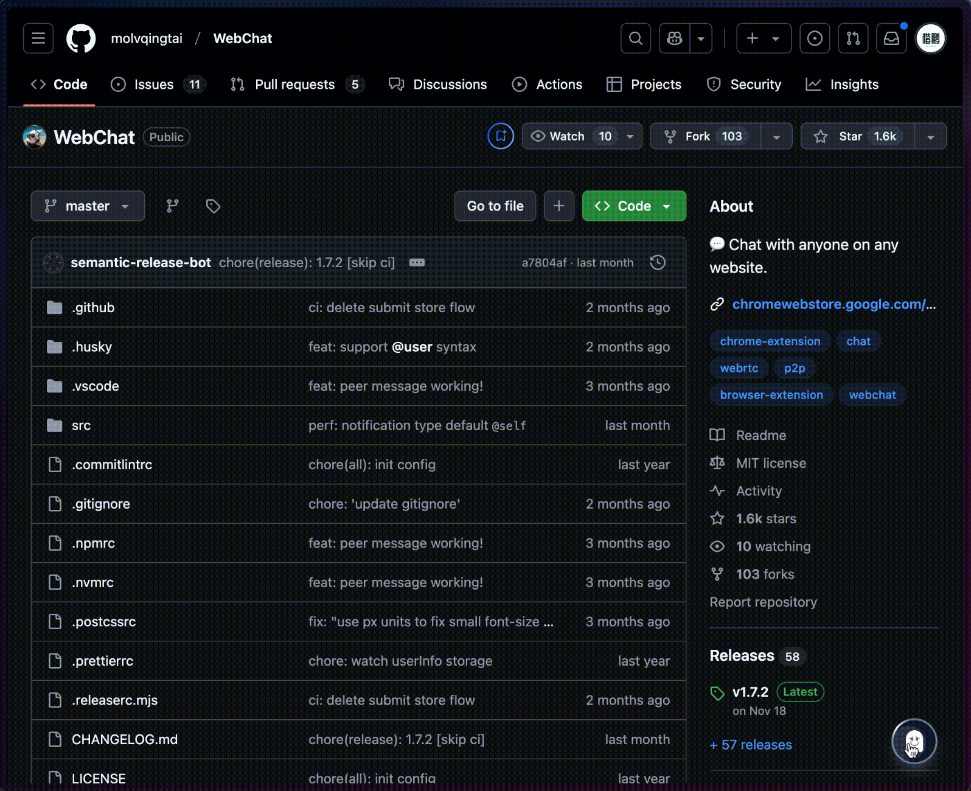Open the .prettierrc file

pos(102,661)
